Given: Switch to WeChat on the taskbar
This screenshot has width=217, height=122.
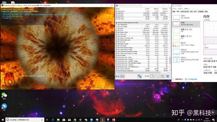Looking at the screenshot, I should click(x=86, y=120).
